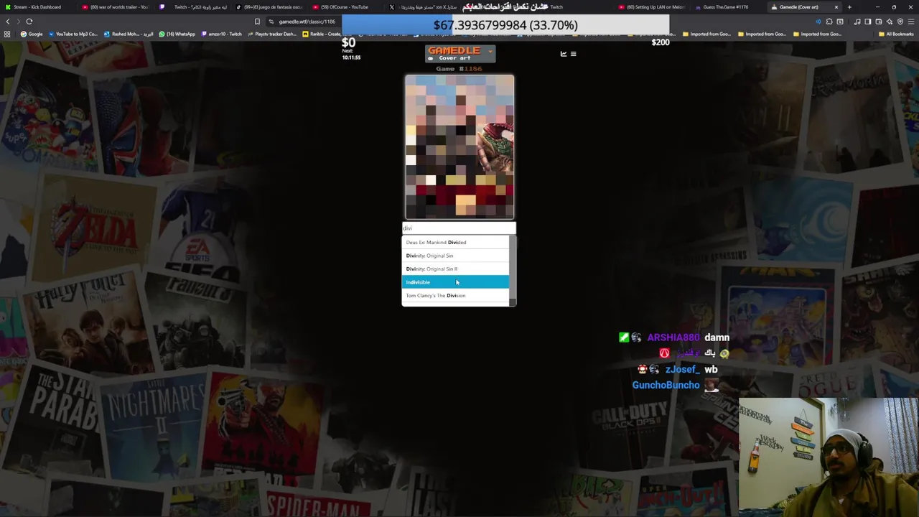Switch to 'war of worlds trailer' YouTube tab
919x517 pixels.
click(115, 7)
